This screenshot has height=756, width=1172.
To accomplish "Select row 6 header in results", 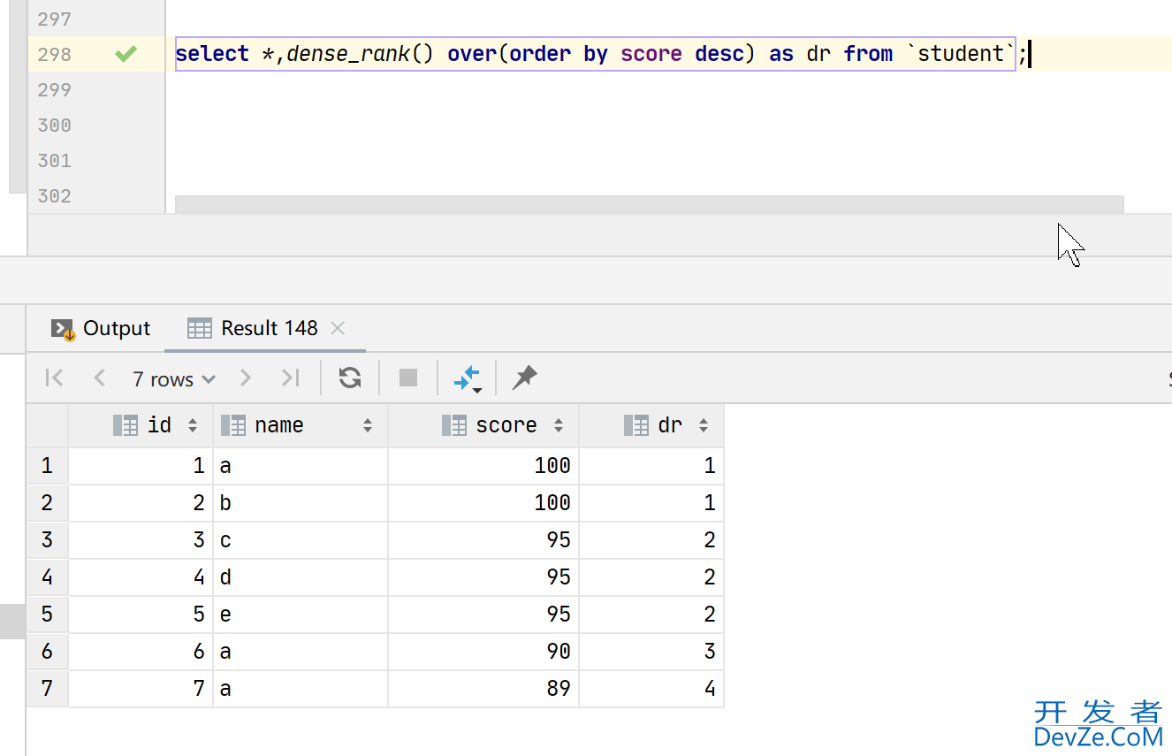I will pos(47,652).
